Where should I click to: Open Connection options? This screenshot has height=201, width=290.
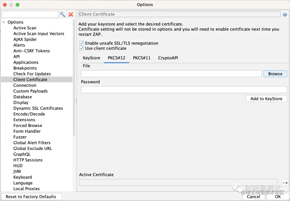[x=25, y=85]
